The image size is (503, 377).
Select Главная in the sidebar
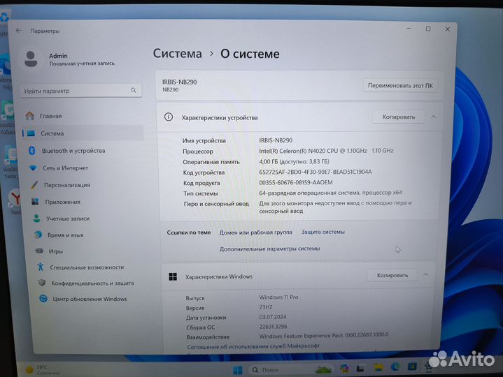click(x=50, y=116)
